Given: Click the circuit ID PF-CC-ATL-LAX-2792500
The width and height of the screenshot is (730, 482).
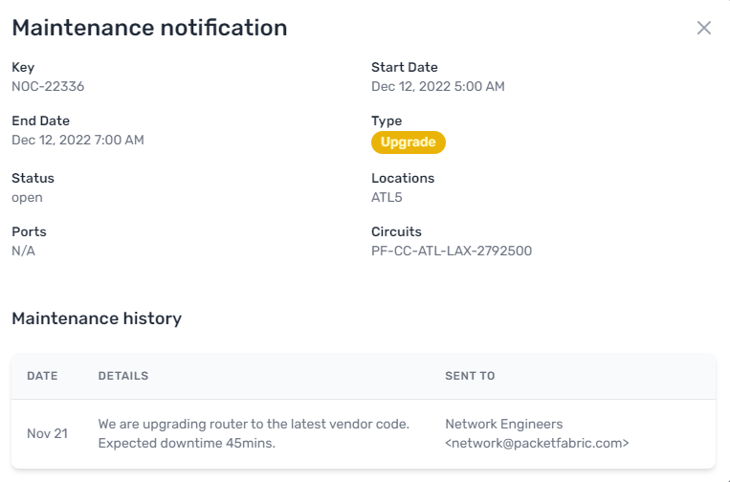Looking at the screenshot, I should click(x=451, y=251).
